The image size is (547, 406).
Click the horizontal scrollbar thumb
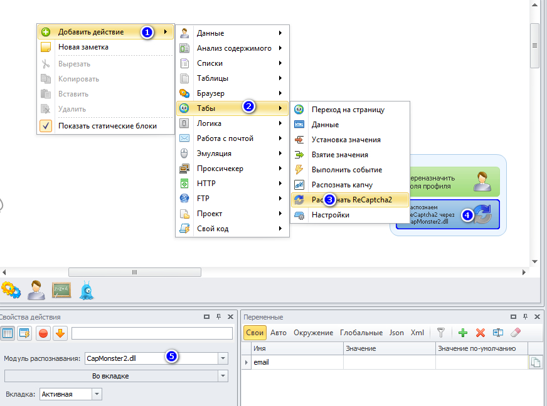135,272
